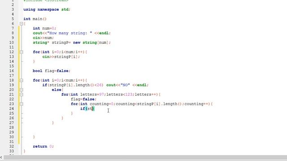Image resolution: width=287 pixels, height=161 pixels.
Task: Click the horizontal scrollbar left arrow
Action: tap(1, 157)
